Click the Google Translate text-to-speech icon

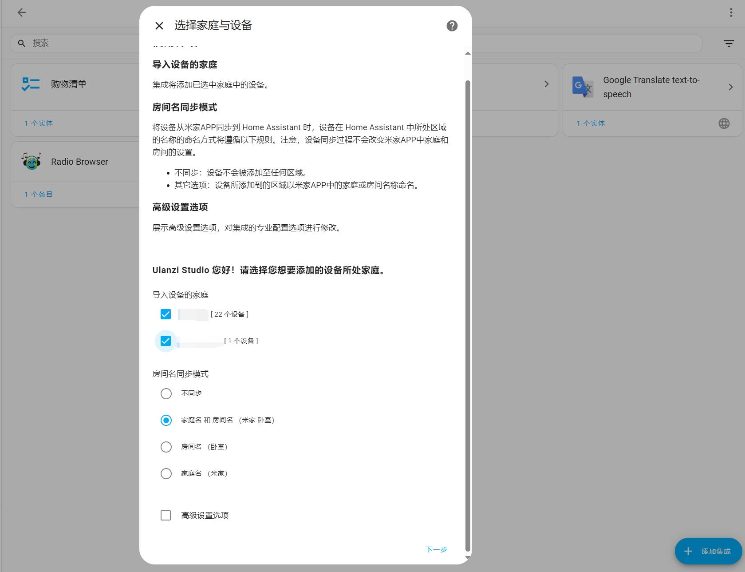(582, 87)
